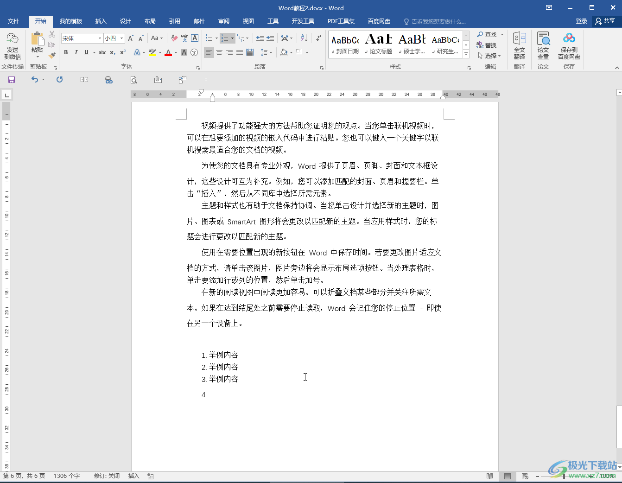Switch to the 审阅 Review tab
Screen dimensions: 622x483
point(224,21)
